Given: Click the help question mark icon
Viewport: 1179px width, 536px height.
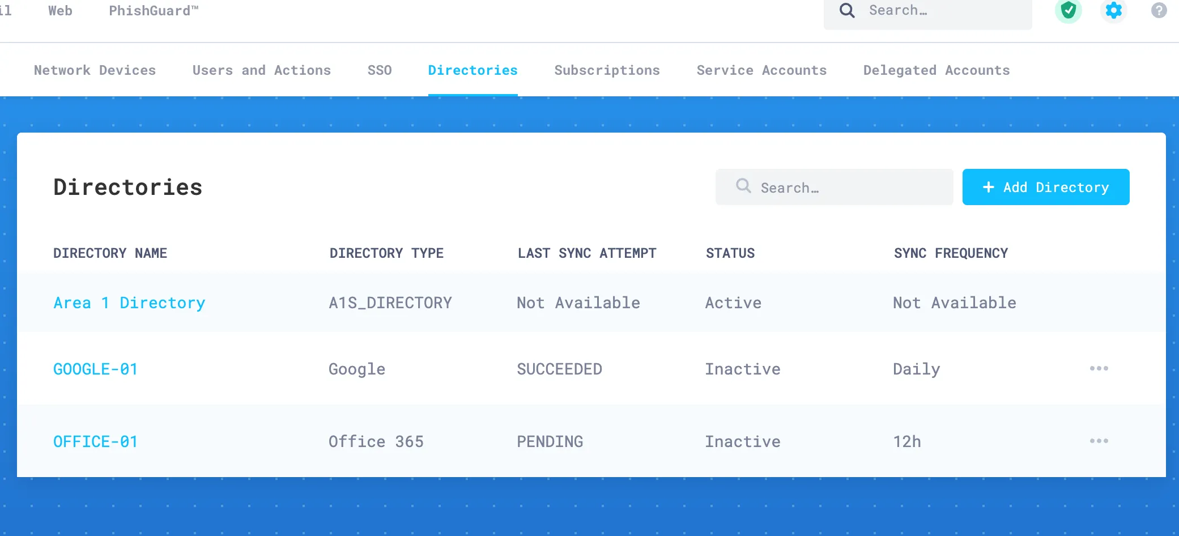Looking at the screenshot, I should 1158,10.
